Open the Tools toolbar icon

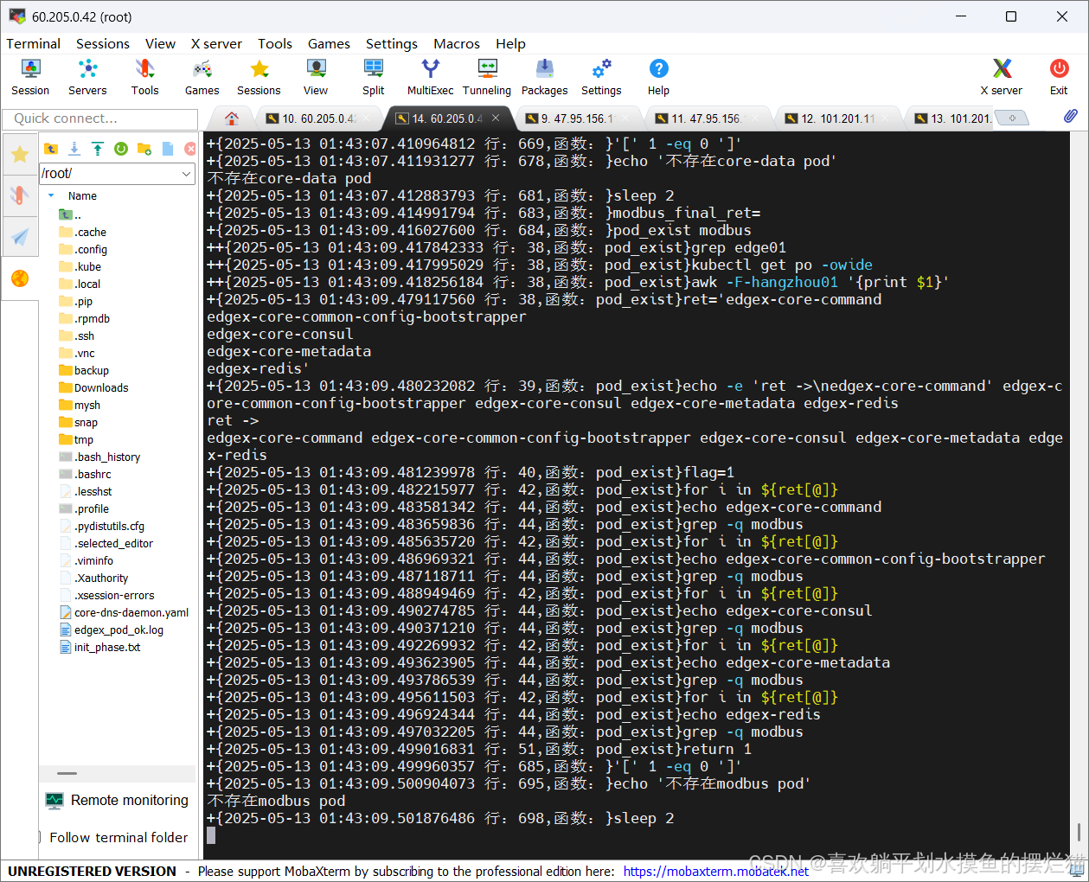point(144,77)
